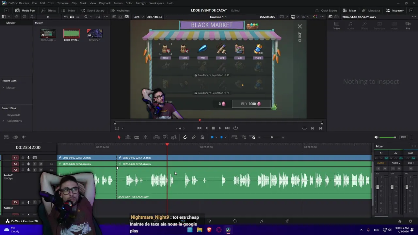
Task: Go to last frame transport button
Action: pyautogui.click(x=227, y=128)
